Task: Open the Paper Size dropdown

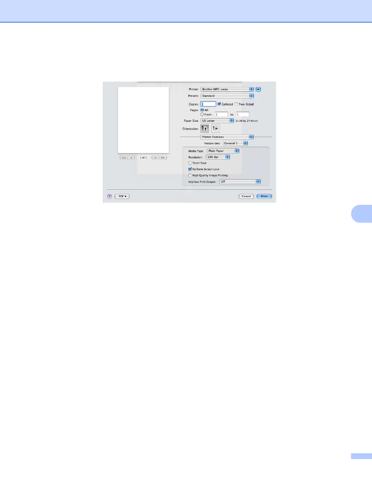Action: click(217, 121)
